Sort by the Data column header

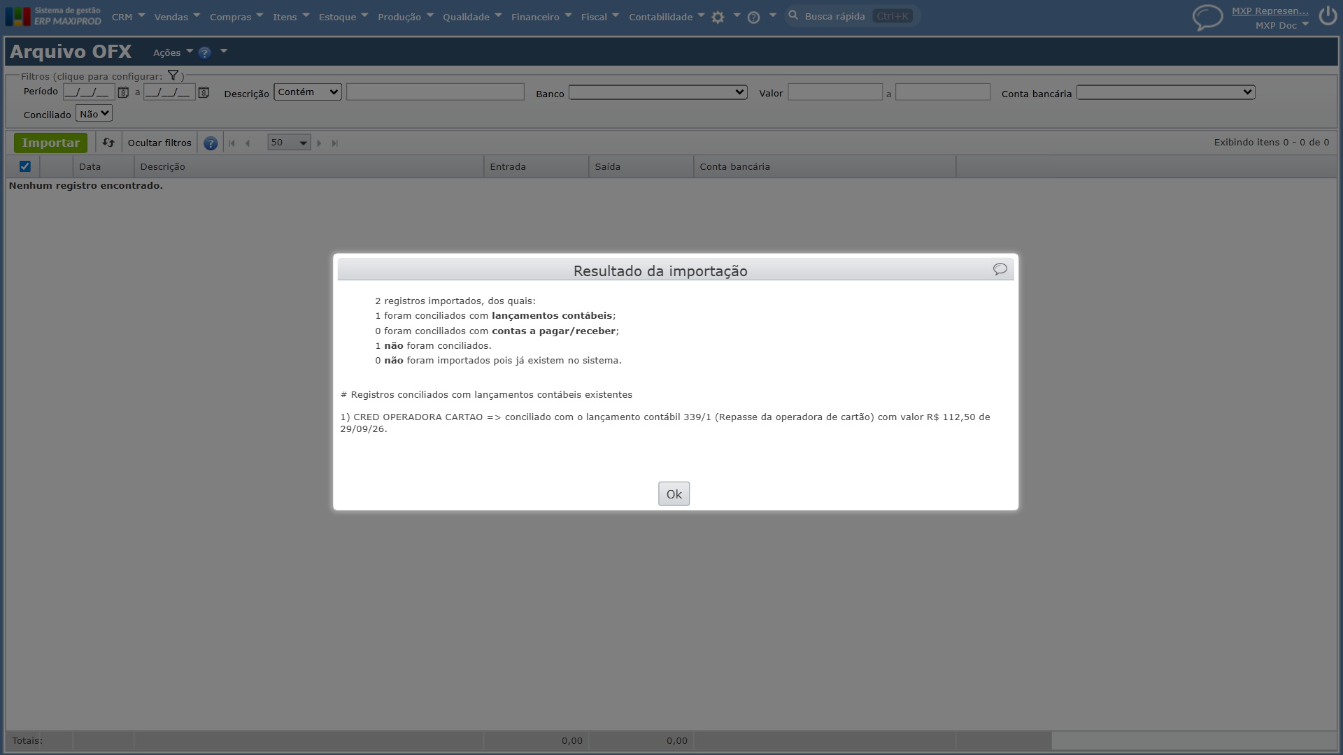point(104,166)
